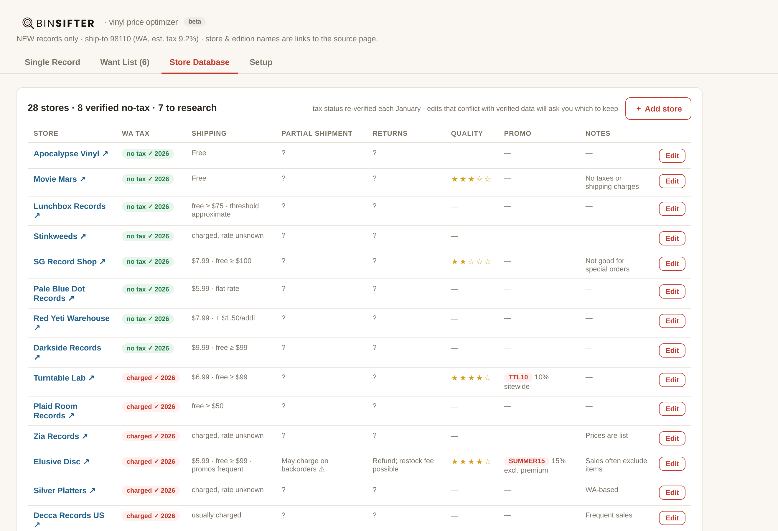Click Movie Mars quality star rating
The width and height of the screenshot is (778, 531).
pyautogui.click(x=471, y=179)
